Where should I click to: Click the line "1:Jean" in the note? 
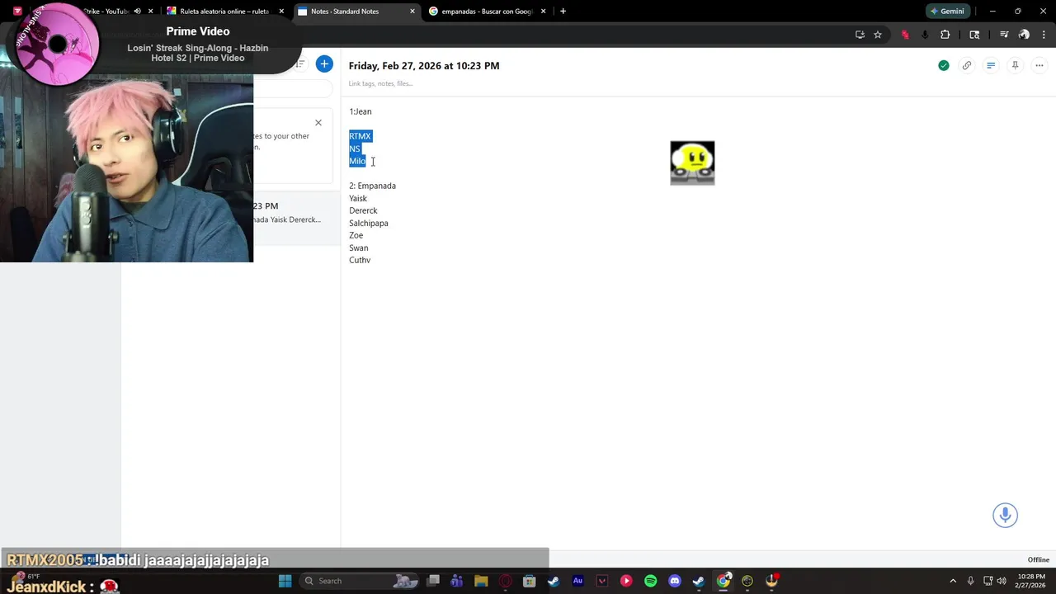(x=360, y=111)
